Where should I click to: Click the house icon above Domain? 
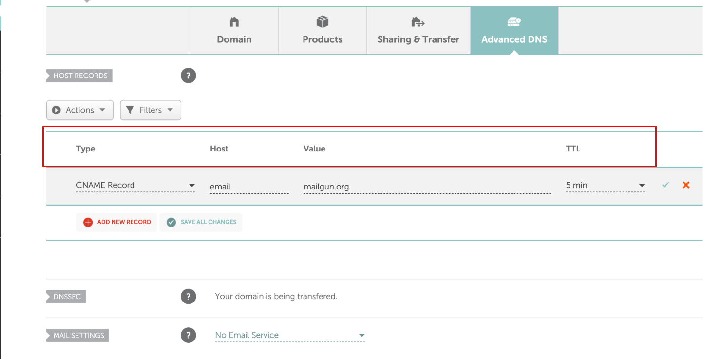coord(234,22)
